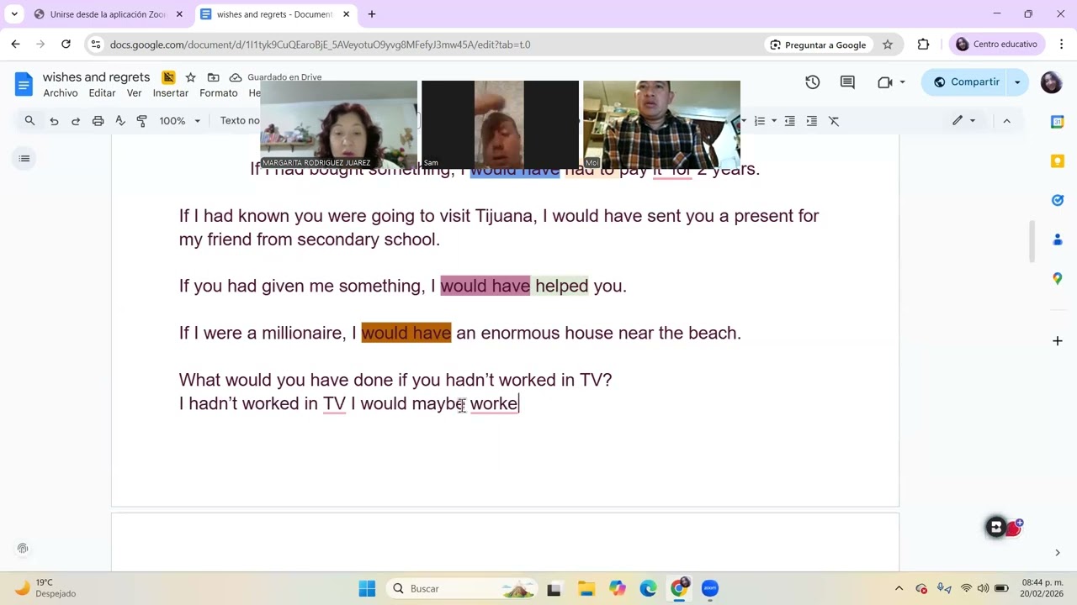Collapse the toolbar with the chevron up
Viewport: 1077px width, 605px height.
[1006, 121]
